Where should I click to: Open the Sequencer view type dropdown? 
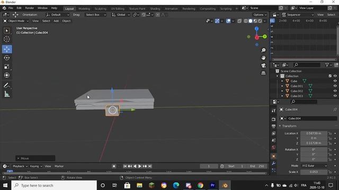(x=298, y=15)
